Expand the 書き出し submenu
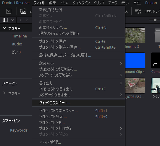160x146 pixels. 78,83
